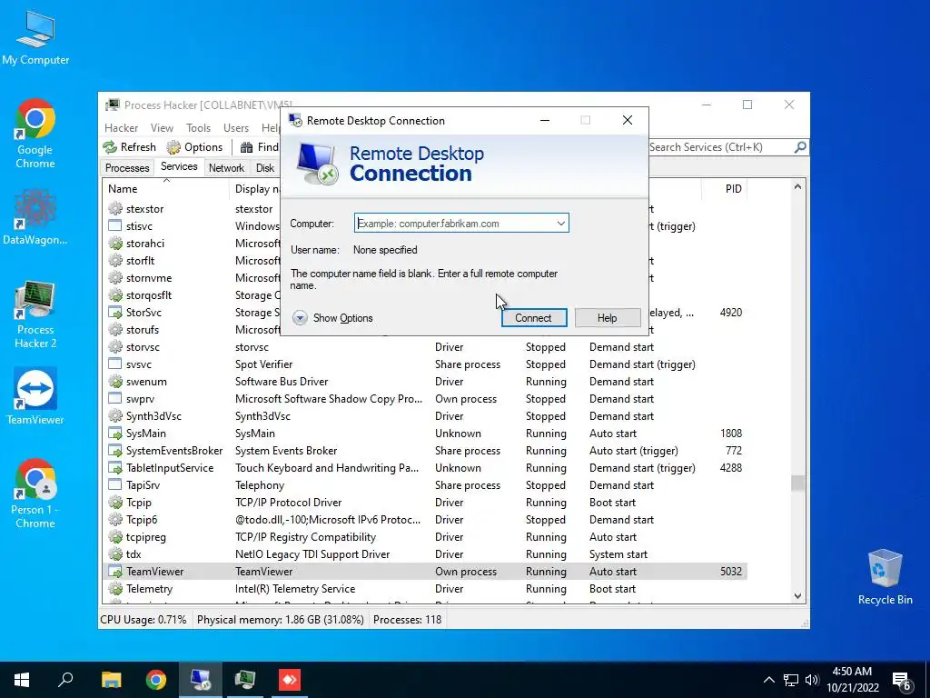Click gear icon of Tcpip6 service
Viewport: 930px width, 698px height.
click(115, 519)
